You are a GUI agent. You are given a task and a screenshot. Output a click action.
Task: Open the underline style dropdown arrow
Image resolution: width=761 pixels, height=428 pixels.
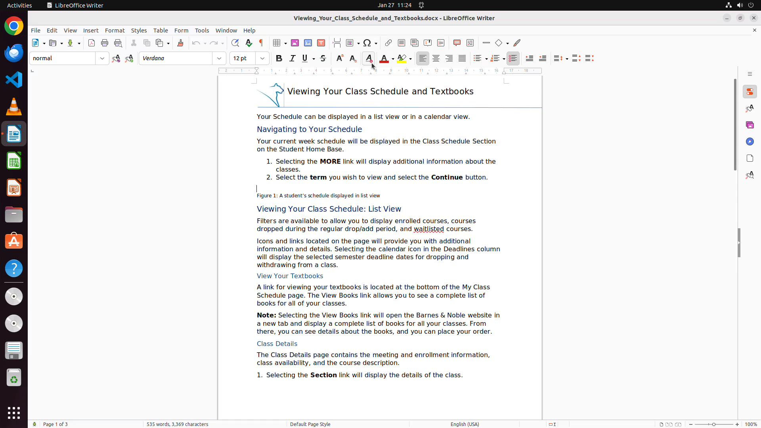[x=314, y=59]
